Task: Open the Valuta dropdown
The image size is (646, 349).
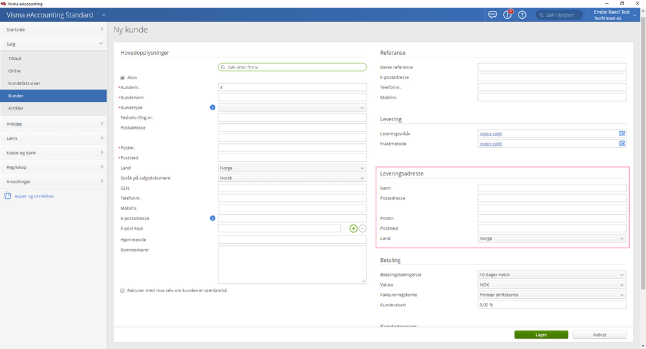Action: (552, 284)
